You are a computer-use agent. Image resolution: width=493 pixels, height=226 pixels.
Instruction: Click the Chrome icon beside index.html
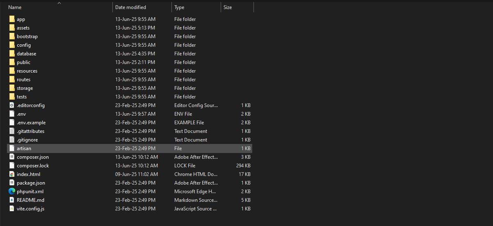12,174
